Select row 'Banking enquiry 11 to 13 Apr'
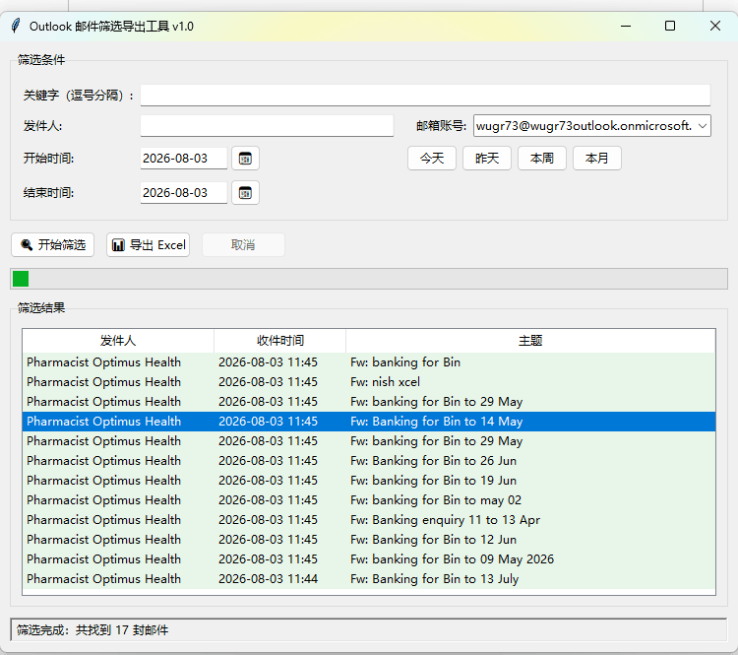This screenshot has height=655, width=738. click(x=369, y=520)
